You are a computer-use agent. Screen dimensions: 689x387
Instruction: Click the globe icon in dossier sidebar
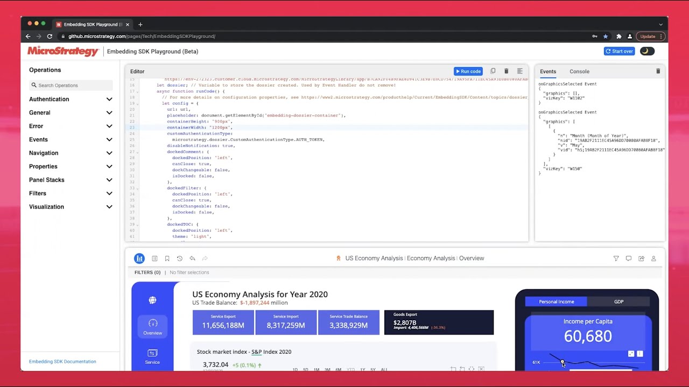click(152, 300)
